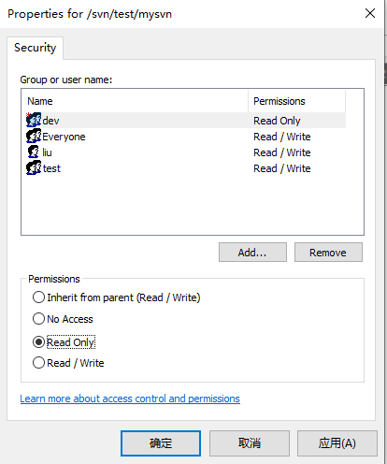Cancel with the 取消 button
Screen dimensions: 387x464
point(250,443)
